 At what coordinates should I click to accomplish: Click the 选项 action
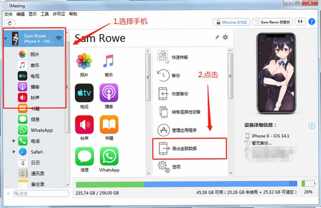click(x=169, y=166)
